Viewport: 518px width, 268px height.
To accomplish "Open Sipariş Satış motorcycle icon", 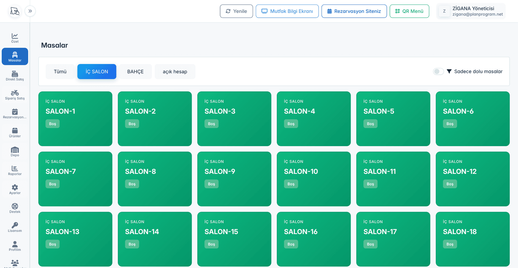I will pos(15,93).
